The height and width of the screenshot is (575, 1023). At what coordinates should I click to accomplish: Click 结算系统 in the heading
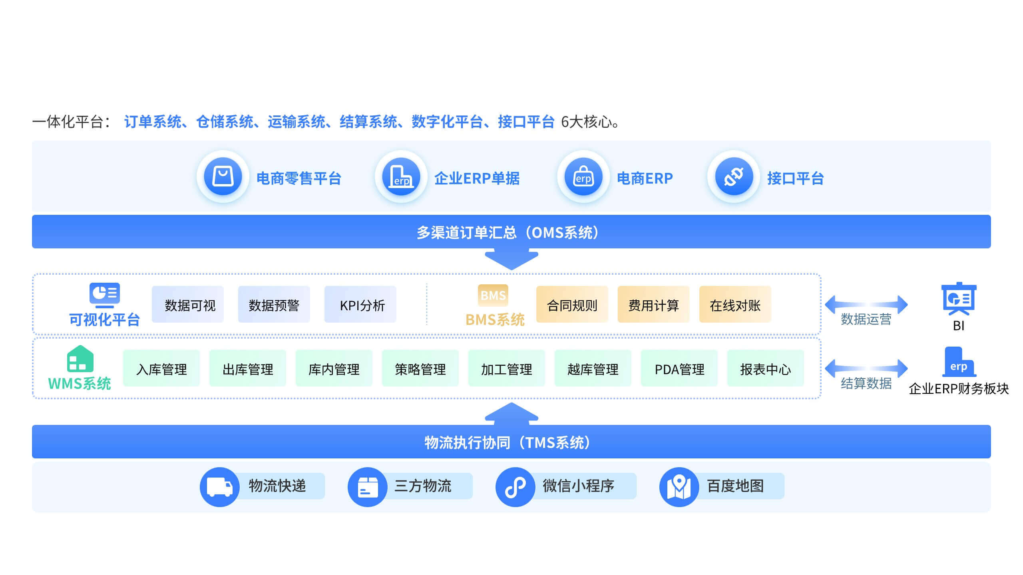coord(368,122)
